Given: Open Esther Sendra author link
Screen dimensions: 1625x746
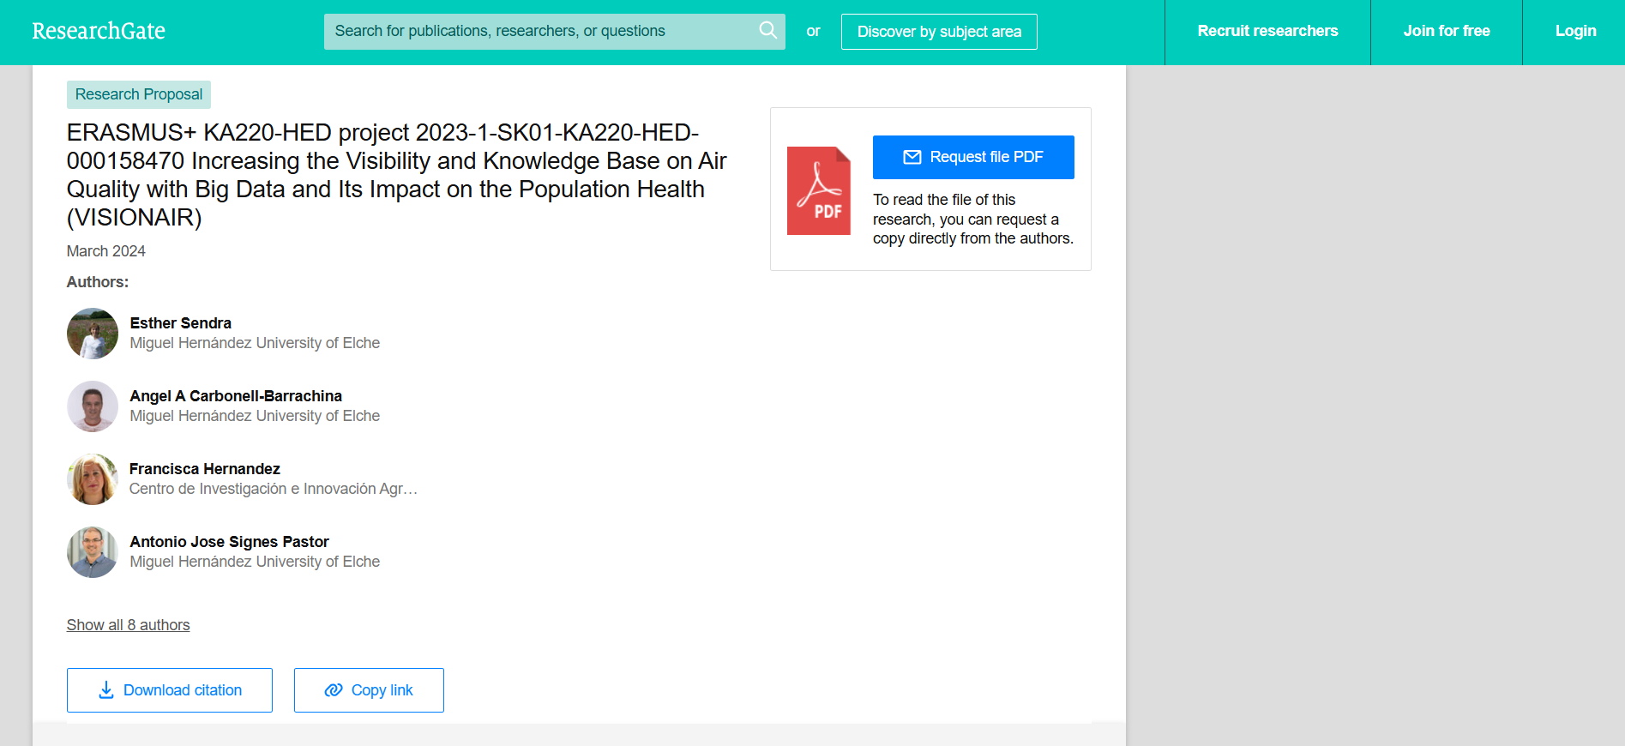Looking at the screenshot, I should [x=181, y=323].
